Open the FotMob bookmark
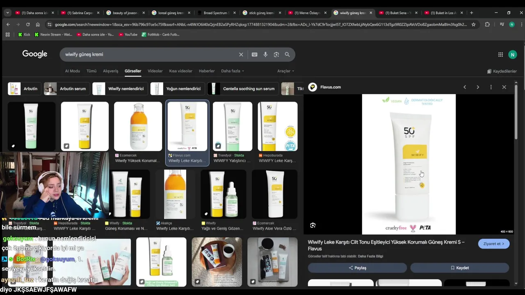The width and height of the screenshot is (525, 295). tap(160, 34)
